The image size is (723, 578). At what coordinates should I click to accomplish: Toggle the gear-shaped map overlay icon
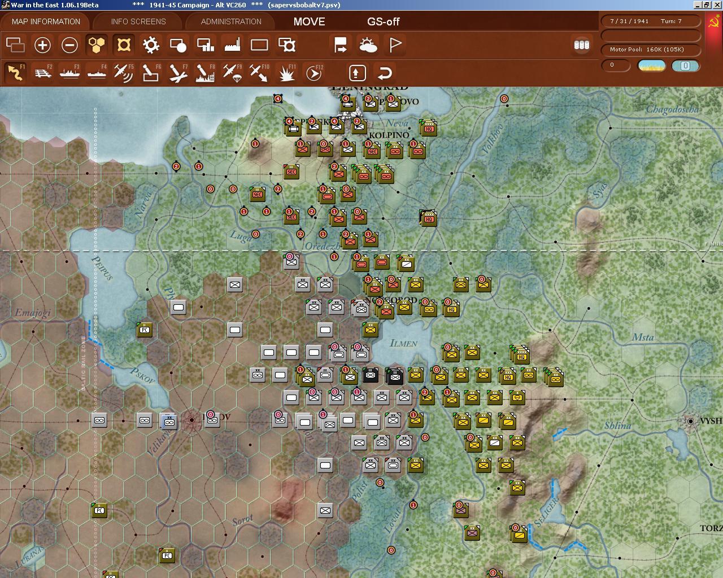point(151,45)
